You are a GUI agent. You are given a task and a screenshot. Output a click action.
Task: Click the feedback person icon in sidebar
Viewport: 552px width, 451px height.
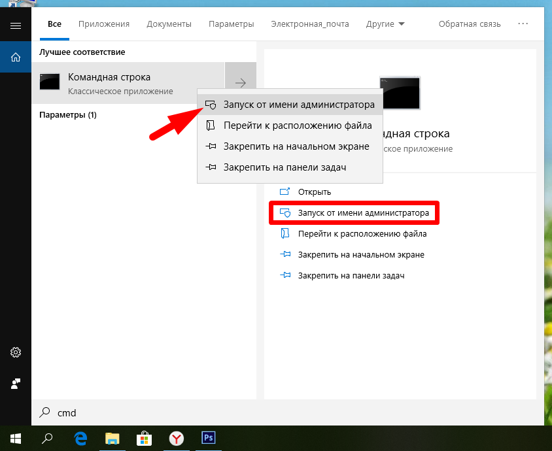(x=16, y=384)
